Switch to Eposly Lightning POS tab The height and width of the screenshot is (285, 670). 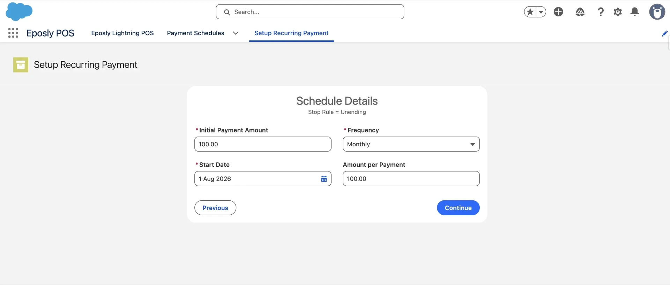point(122,33)
